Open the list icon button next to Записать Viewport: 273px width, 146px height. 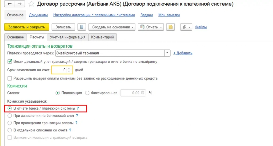coord(82,27)
